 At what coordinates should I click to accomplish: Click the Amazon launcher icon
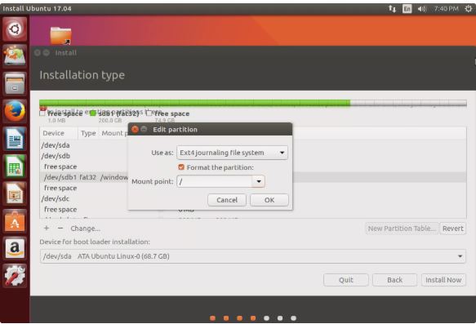click(14, 248)
